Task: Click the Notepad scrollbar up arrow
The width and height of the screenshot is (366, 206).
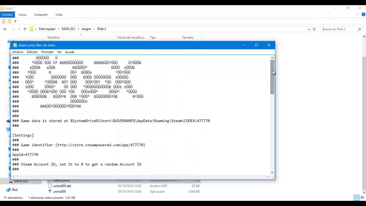Action: point(272,58)
